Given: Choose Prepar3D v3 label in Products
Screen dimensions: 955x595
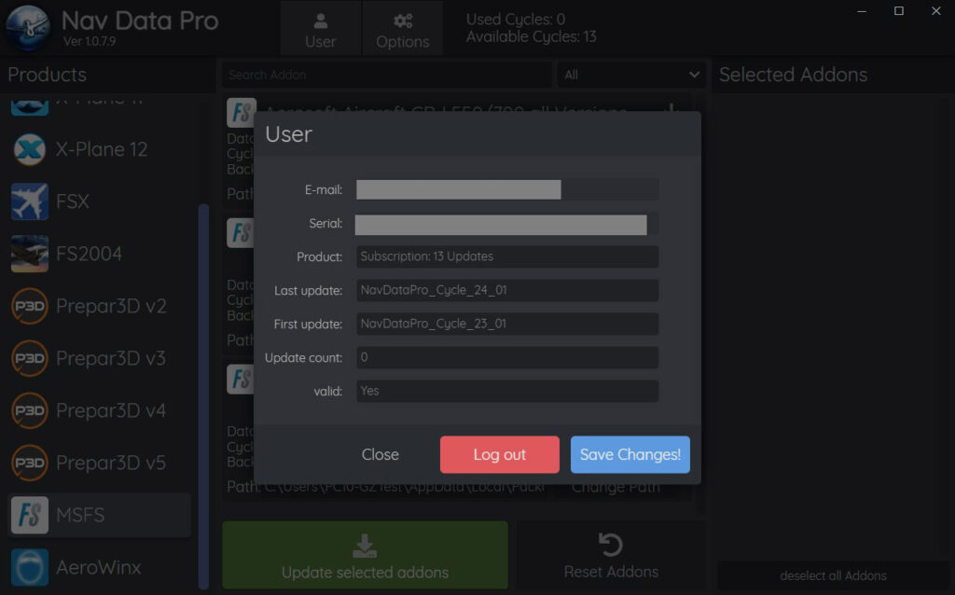Looking at the screenshot, I should [111, 358].
